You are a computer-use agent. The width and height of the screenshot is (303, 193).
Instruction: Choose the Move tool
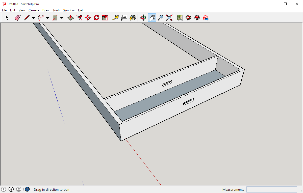88,18
